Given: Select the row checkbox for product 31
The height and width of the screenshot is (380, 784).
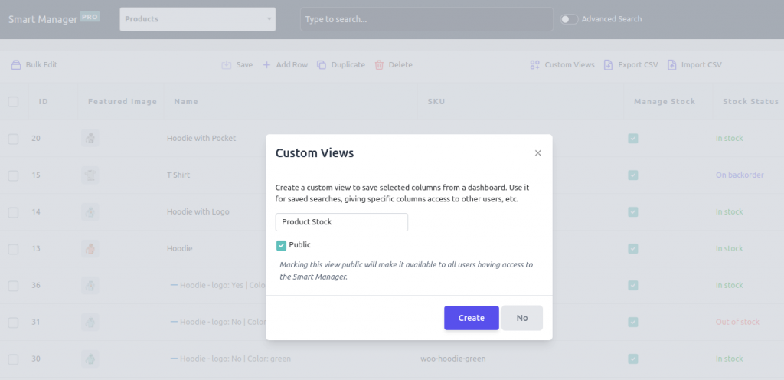Looking at the screenshot, I should [x=14, y=323].
